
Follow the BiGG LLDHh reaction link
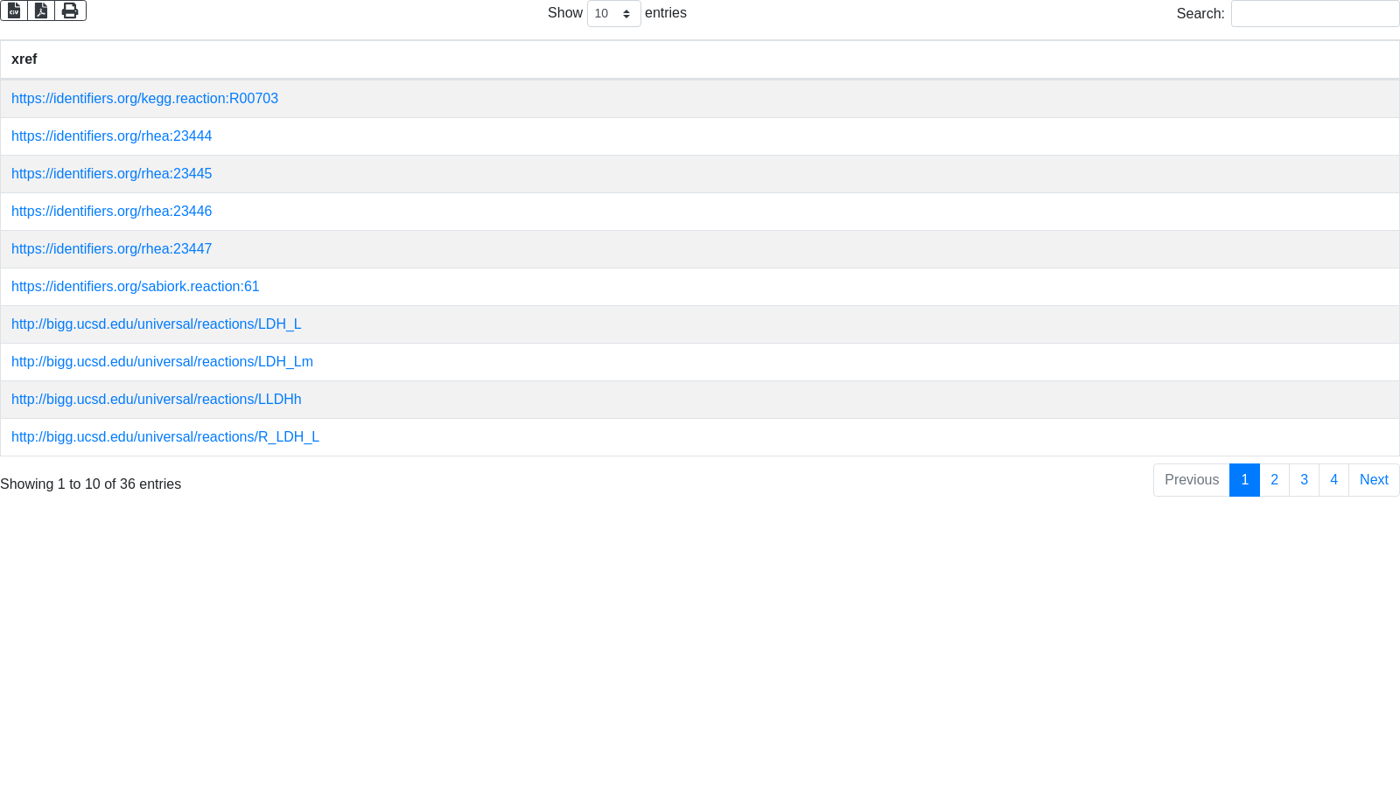[156, 400]
